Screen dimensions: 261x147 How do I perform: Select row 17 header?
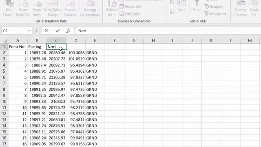[4, 144]
